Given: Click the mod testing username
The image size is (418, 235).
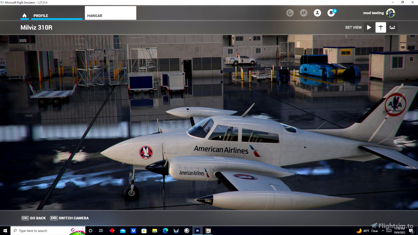Looking at the screenshot, I should click(x=373, y=13).
